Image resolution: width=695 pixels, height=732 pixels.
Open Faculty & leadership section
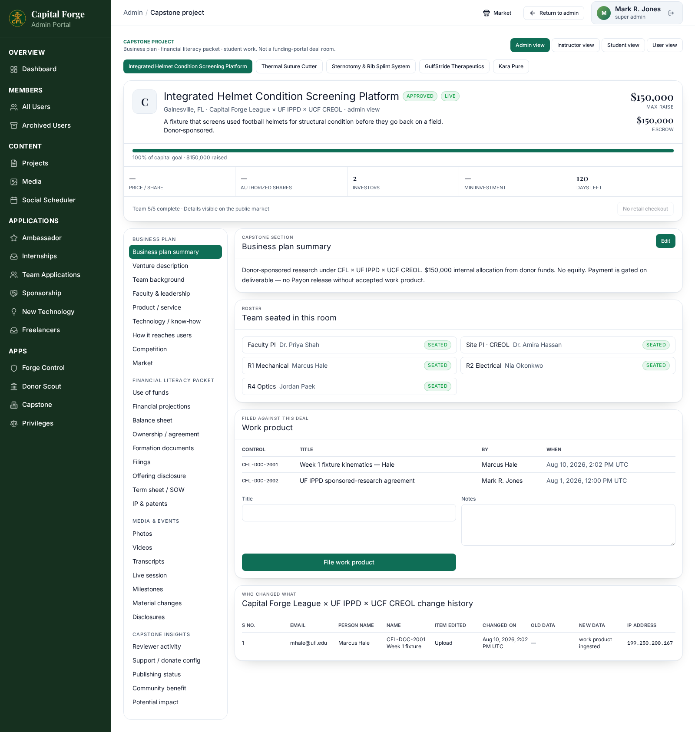coord(175,293)
